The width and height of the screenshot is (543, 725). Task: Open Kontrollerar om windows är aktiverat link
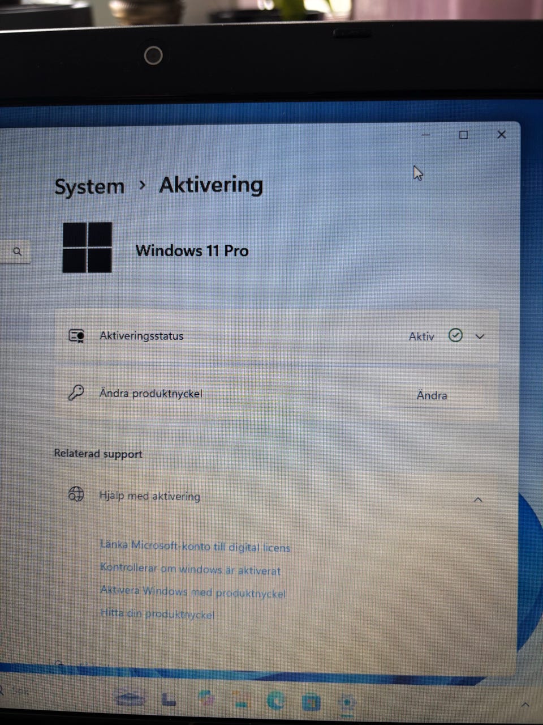190,569
